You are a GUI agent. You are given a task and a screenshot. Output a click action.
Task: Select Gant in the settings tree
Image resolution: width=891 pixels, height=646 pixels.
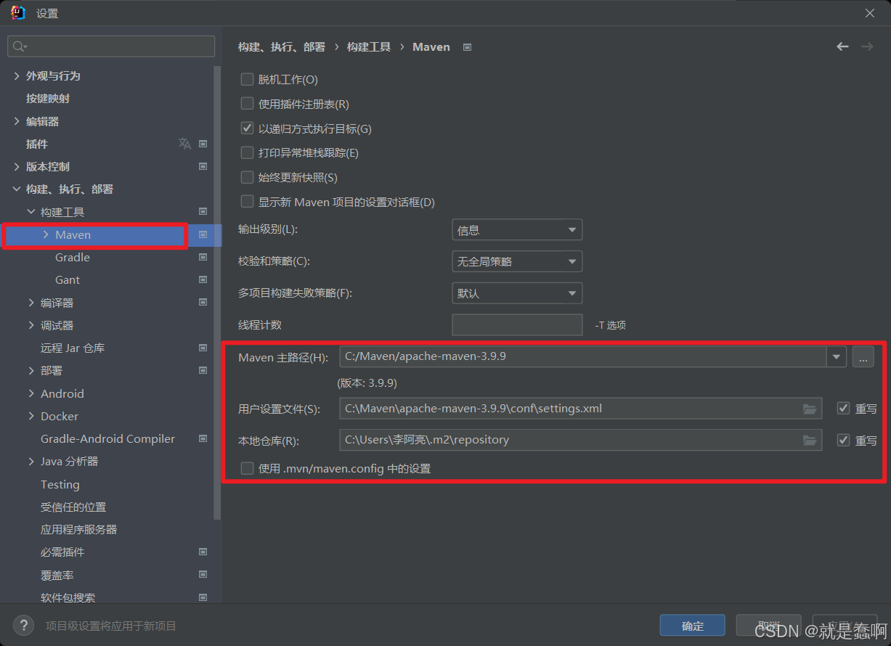click(68, 279)
